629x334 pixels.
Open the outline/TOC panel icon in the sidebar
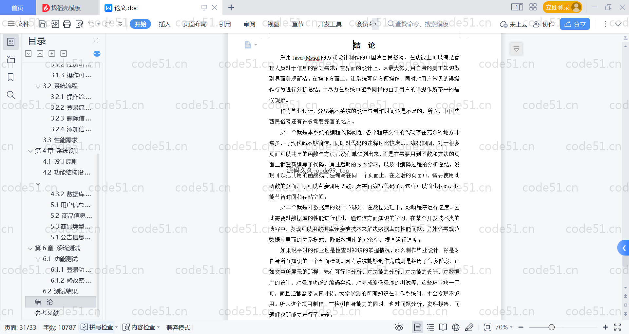[x=11, y=42]
